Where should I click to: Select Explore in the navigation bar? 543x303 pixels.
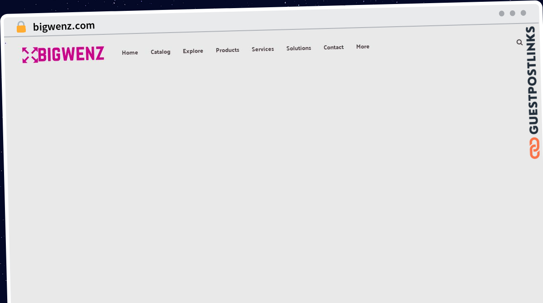(193, 51)
